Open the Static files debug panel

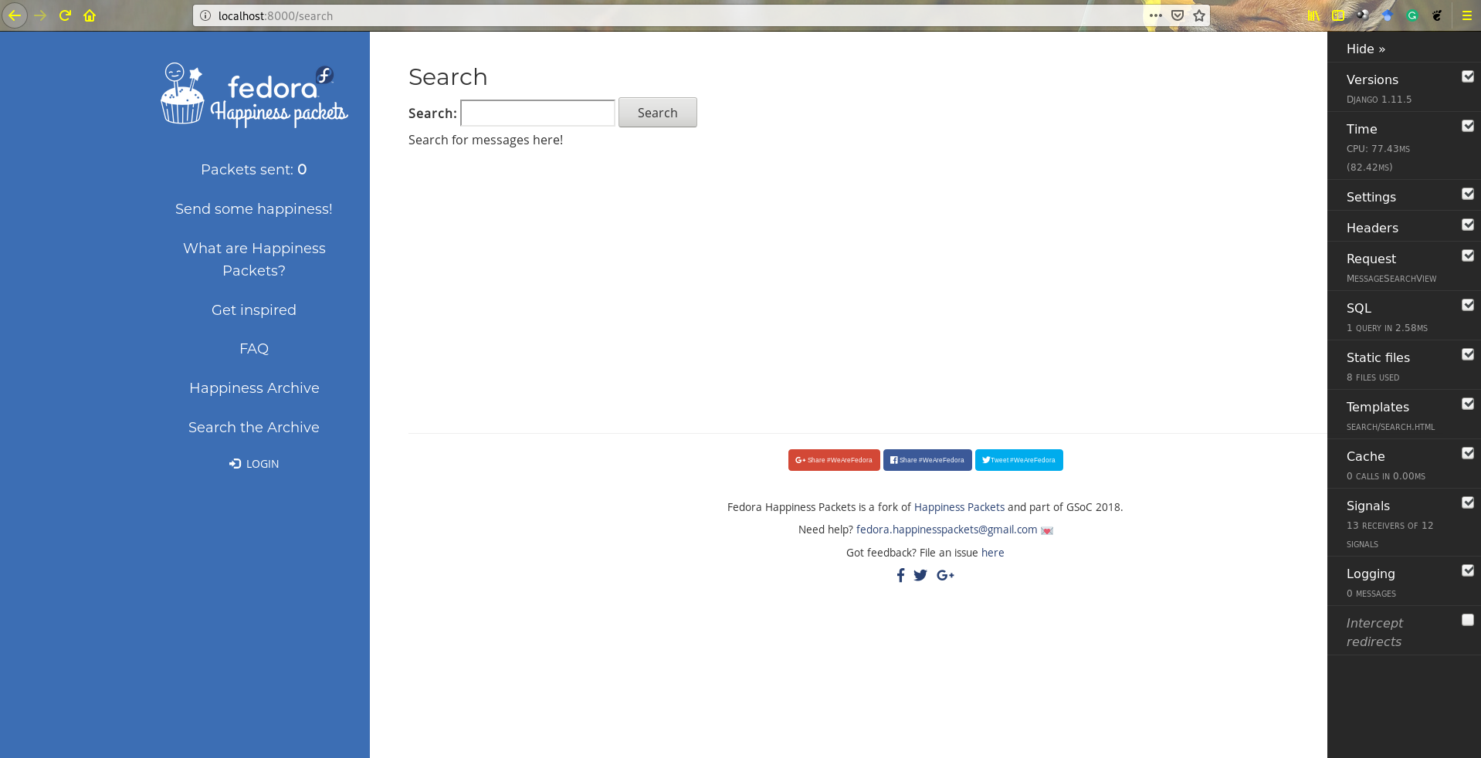1378,357
